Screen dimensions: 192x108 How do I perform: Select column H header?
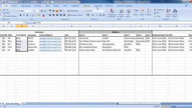pyautogui.click(x=90, y=26)
